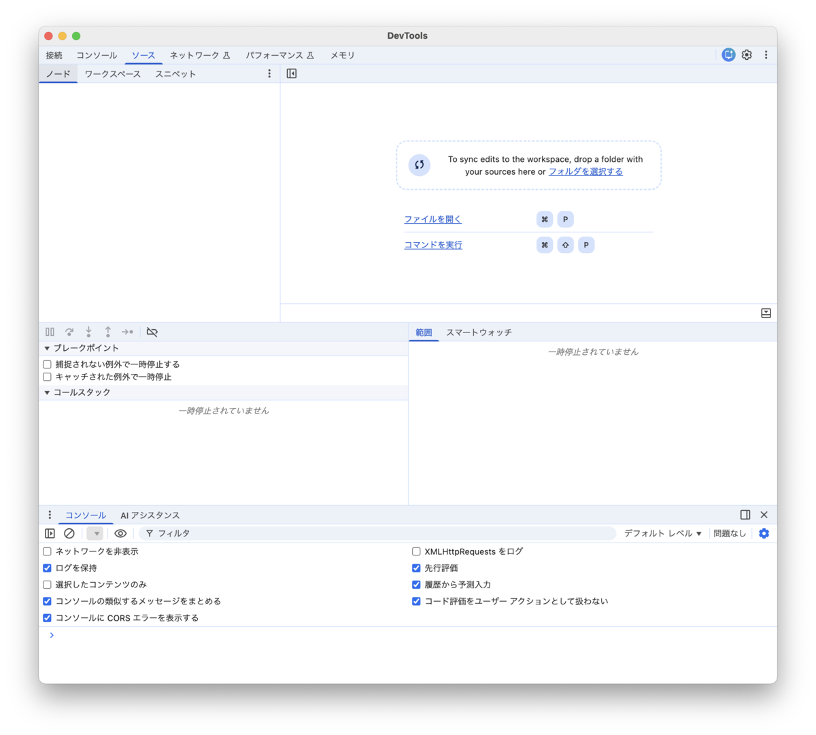Open the ワークスペース navigator tab
Screen dimensions: 816x735
click(x=113, y=73)
